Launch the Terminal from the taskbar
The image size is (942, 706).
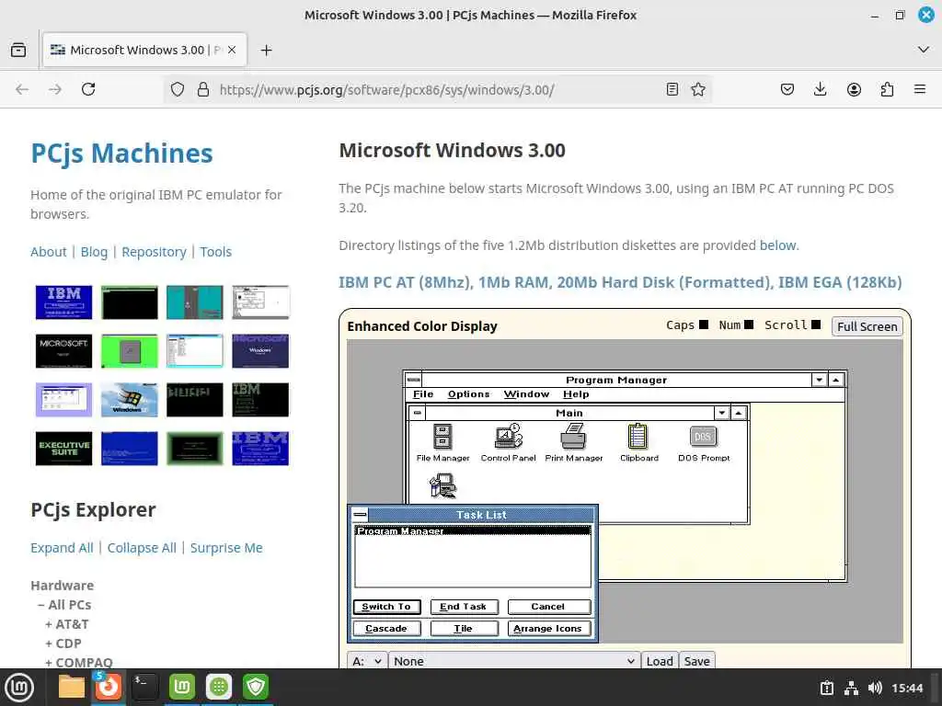click(x=144, y=687)
